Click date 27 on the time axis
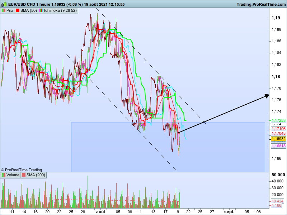The image size is (287, 215). [212, 212]
